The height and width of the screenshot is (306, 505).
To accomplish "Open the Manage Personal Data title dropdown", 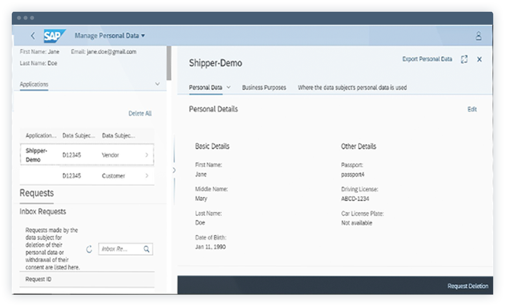I will (x=144, y=35).
